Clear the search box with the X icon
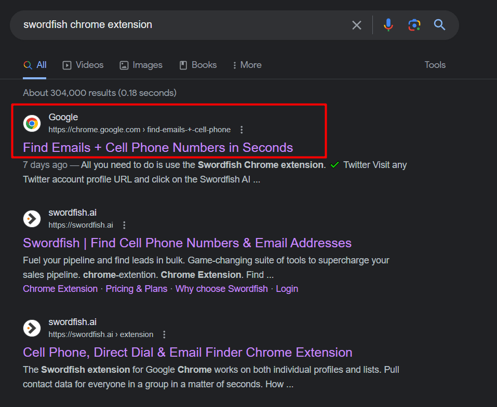The width and height of the screenshot is (497, 407). 357,25
